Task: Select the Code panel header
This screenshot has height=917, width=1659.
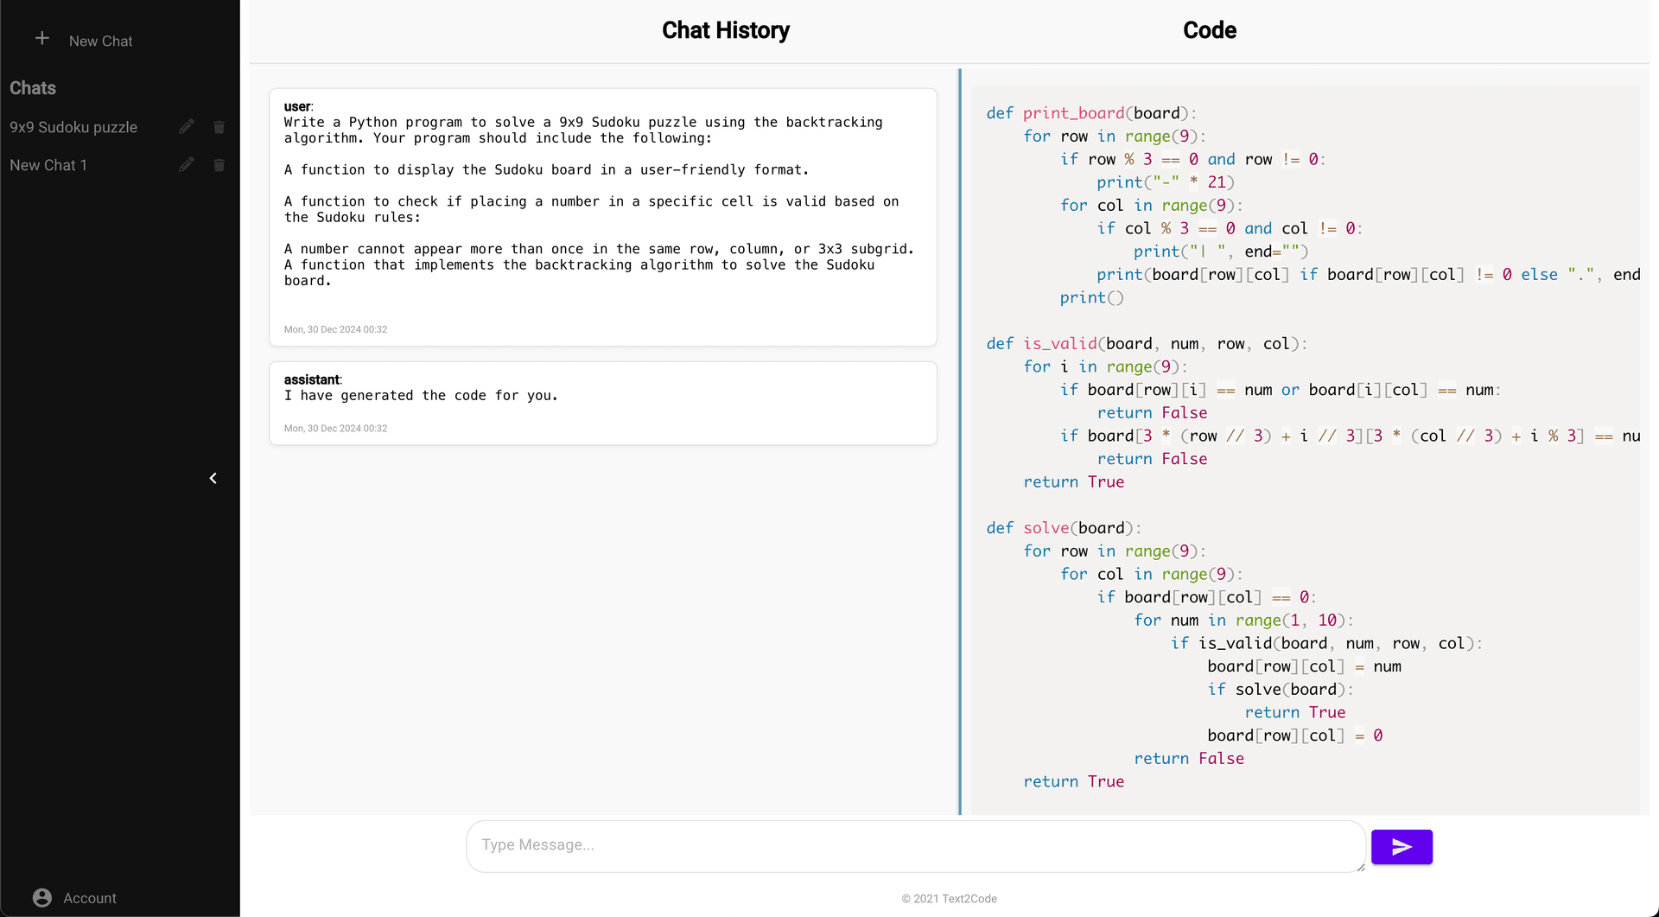Action: point(1209,30)
